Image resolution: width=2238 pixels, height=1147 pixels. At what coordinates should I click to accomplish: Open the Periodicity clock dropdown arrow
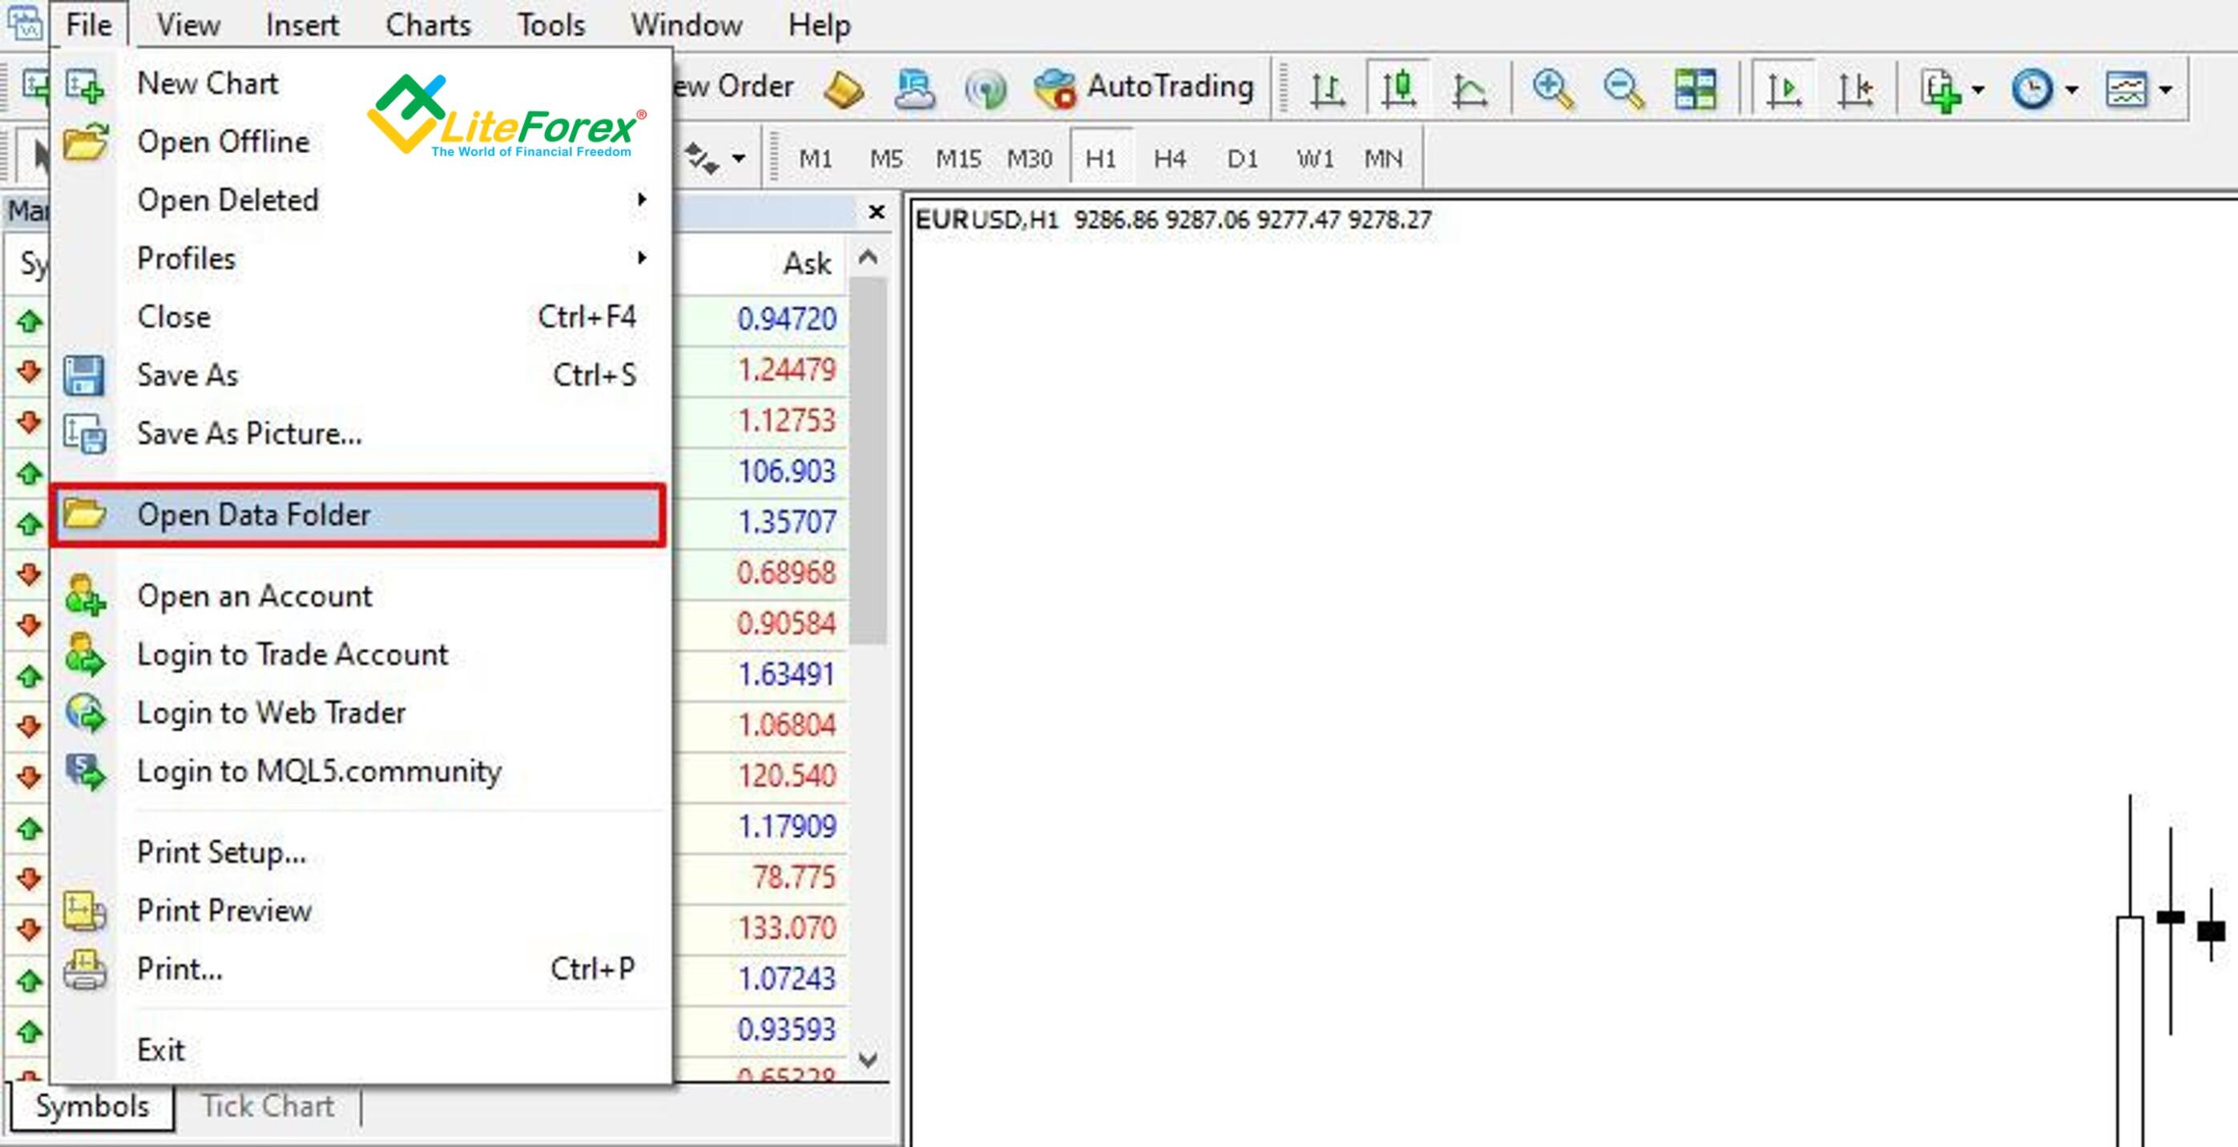click(2072, 90)
